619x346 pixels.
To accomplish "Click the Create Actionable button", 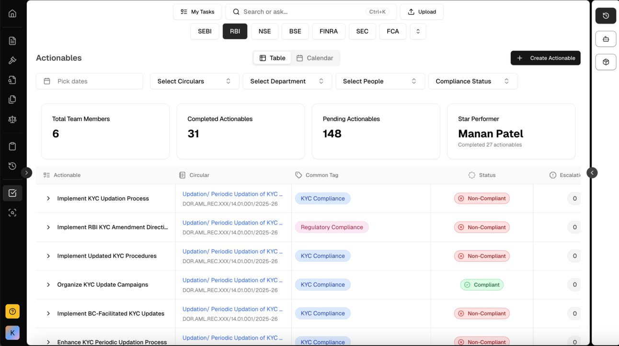I will 545,58.
